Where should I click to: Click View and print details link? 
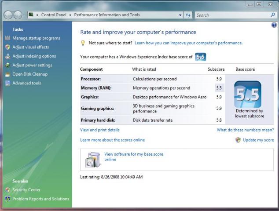click(x=99, y=130)
